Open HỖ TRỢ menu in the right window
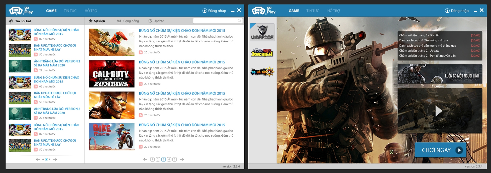The height and width of the screenshot is (173, 491). point(334,11)
